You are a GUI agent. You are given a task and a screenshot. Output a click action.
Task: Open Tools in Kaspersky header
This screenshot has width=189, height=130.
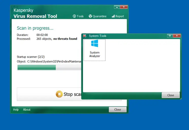click(78, 16)
